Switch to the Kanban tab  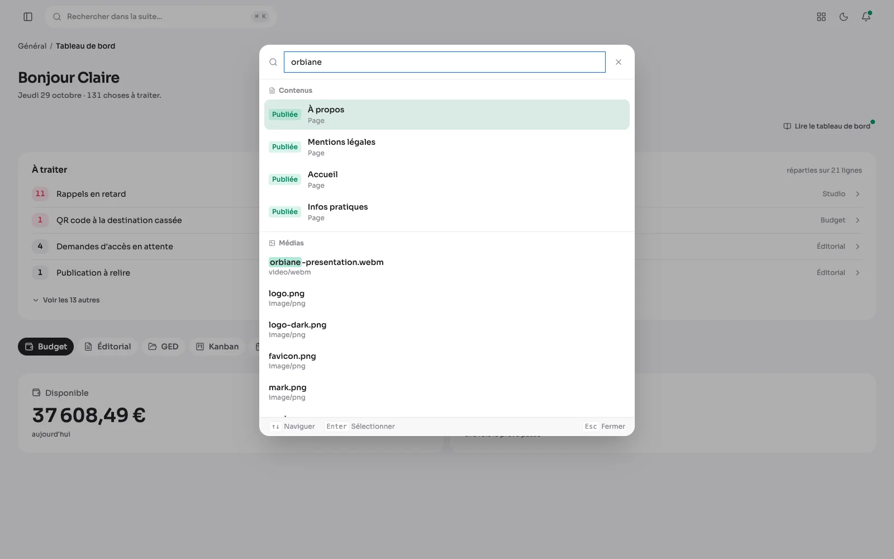coord(217,347)
